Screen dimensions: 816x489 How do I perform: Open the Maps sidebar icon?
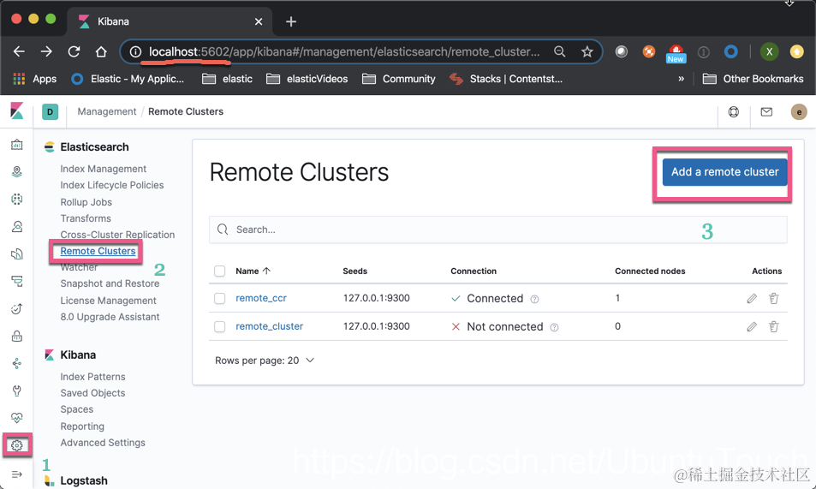[16, 171]
